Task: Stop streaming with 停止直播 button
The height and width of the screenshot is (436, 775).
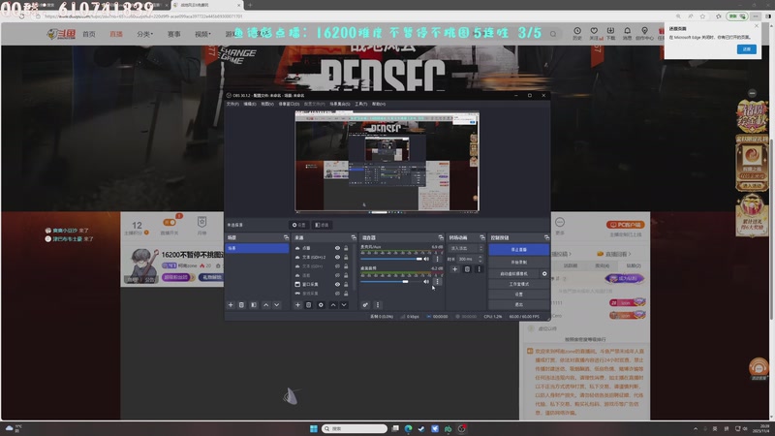Action: (518, 250)
